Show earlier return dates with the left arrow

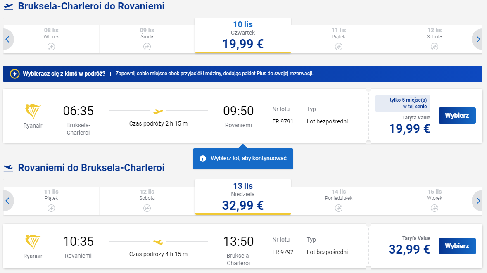pos(8,201)
